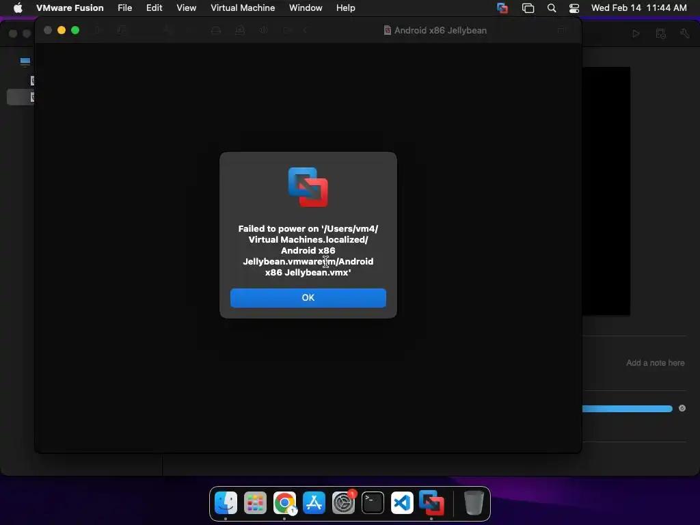Click the date and time in the menu bar
700x525 pixels.
(x=639, y=8)
